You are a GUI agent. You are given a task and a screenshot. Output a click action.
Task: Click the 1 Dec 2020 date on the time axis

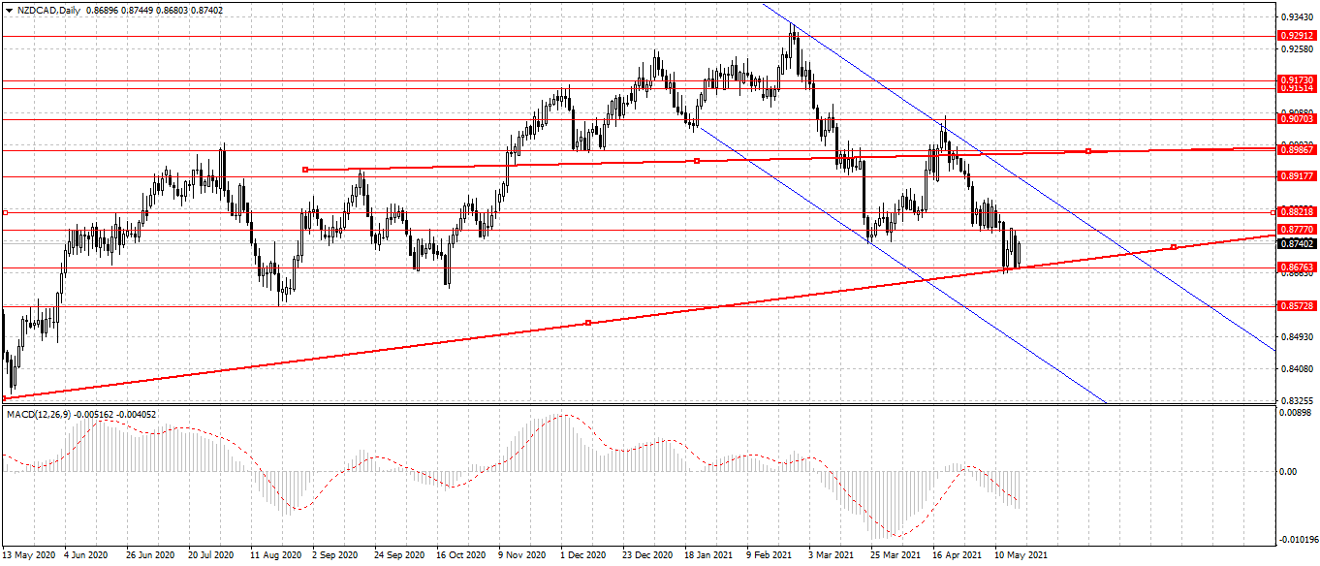point(584,556)
